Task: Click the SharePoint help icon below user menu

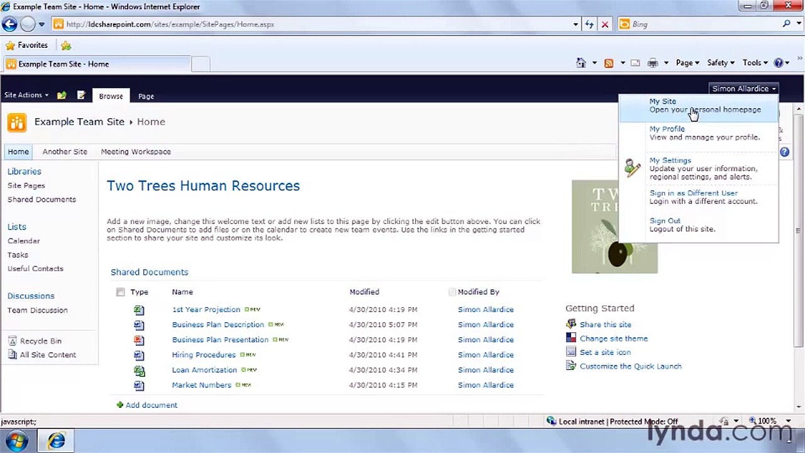Action: pos(784,152)
